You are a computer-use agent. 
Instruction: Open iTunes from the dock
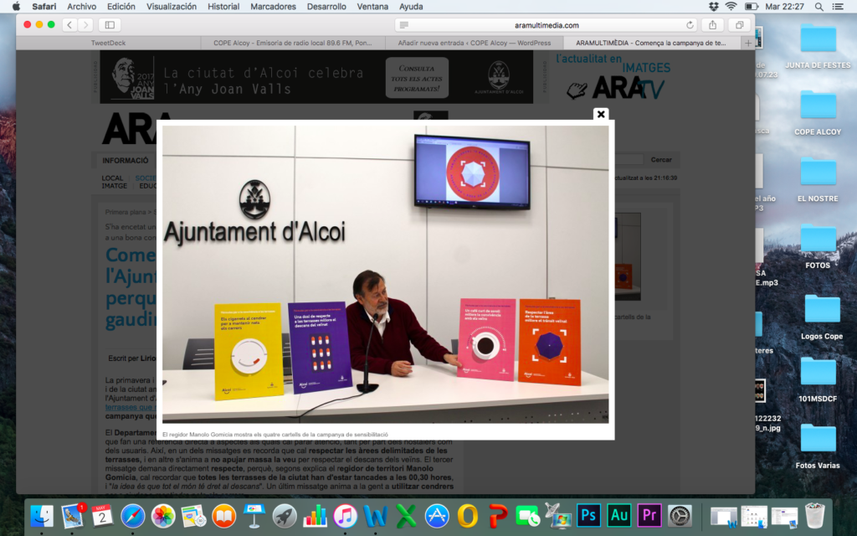tap(346, 515)
